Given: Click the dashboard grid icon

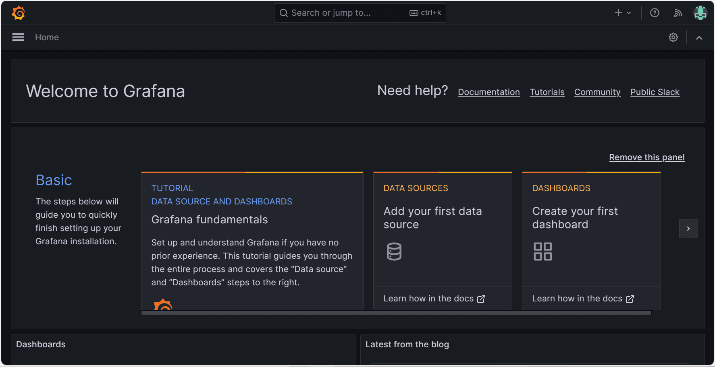Looking at the screenshot, I should (542, 252).
